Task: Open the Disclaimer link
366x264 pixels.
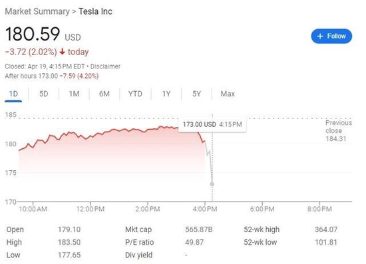Action: coord(105,66)
